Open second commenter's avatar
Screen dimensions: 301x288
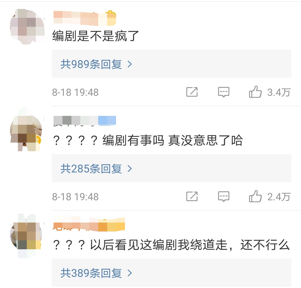(26, 130)
